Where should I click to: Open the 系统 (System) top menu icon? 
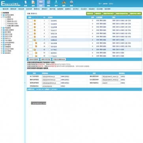coord(26,3)
